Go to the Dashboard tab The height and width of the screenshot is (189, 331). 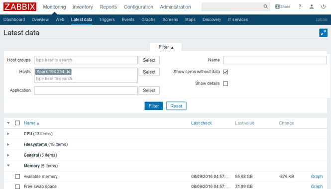[14, 19]
